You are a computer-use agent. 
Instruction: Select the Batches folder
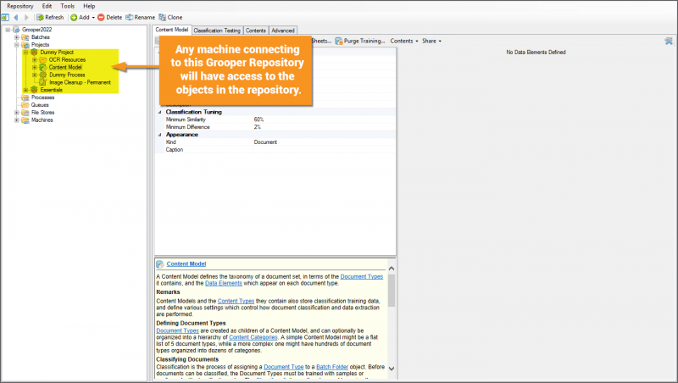click(x=40, y=37)
